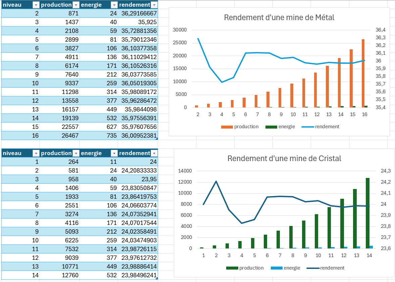Screen dimensions: 395x282
Task: Expand production filter in bottom table
Action: click(76, 153)
